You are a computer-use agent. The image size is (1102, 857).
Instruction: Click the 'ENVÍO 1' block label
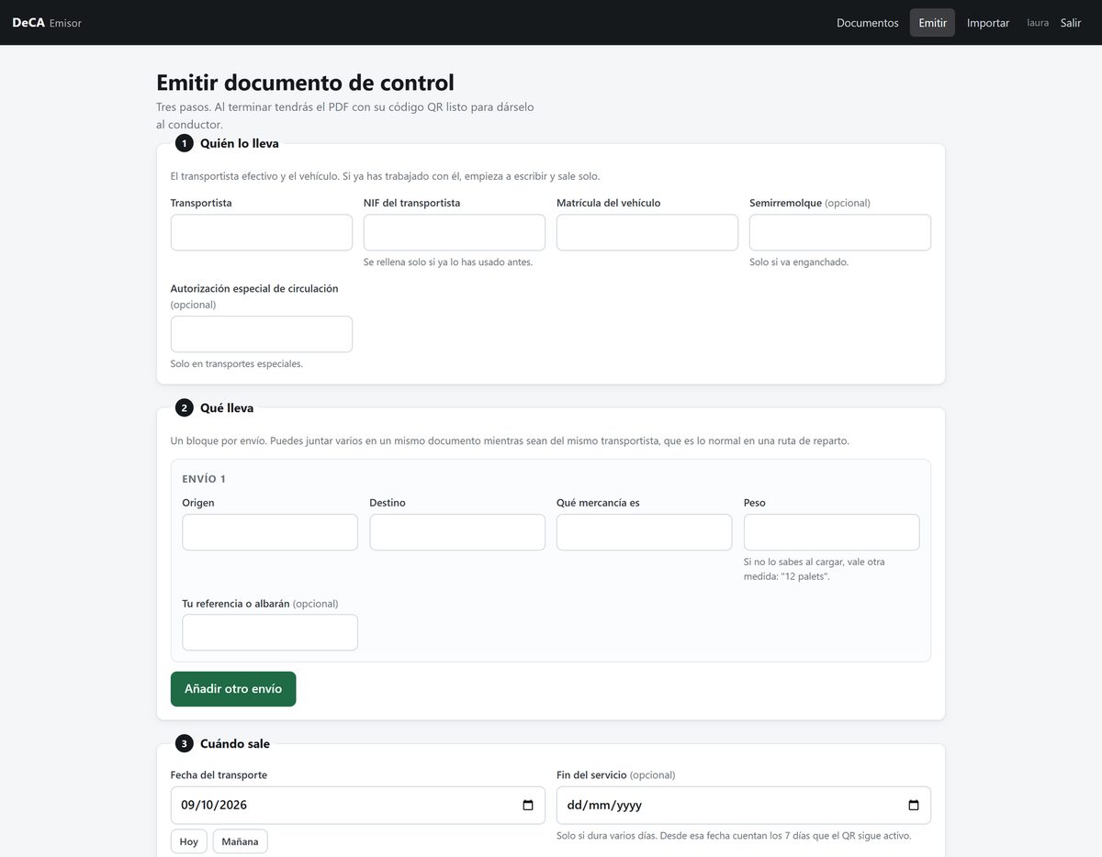[204, 479]
